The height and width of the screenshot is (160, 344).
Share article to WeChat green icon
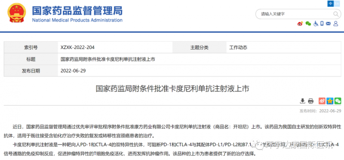338,101
